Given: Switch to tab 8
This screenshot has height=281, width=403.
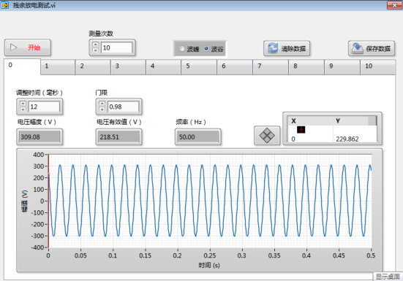Looking at the screenshot, I should 306,67.
